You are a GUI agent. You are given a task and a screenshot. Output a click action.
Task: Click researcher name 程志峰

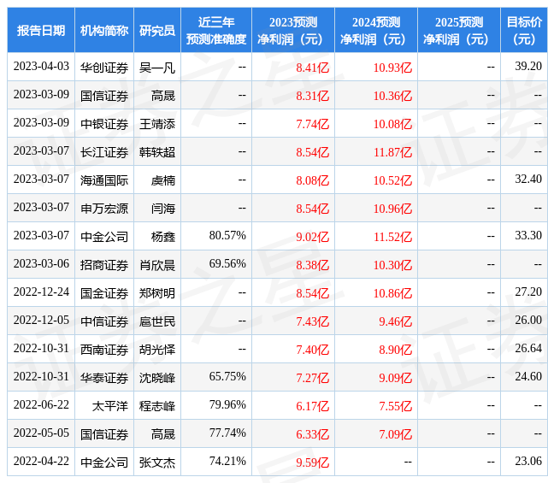pos(157,406)
